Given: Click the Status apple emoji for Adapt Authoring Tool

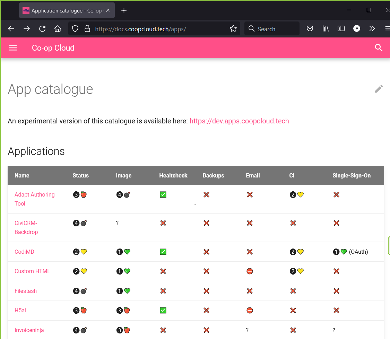Looking at the screenshot, I should point(84,194).
